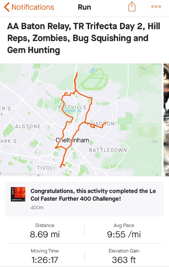Tap the back chevron arrow

click(7, 7)
